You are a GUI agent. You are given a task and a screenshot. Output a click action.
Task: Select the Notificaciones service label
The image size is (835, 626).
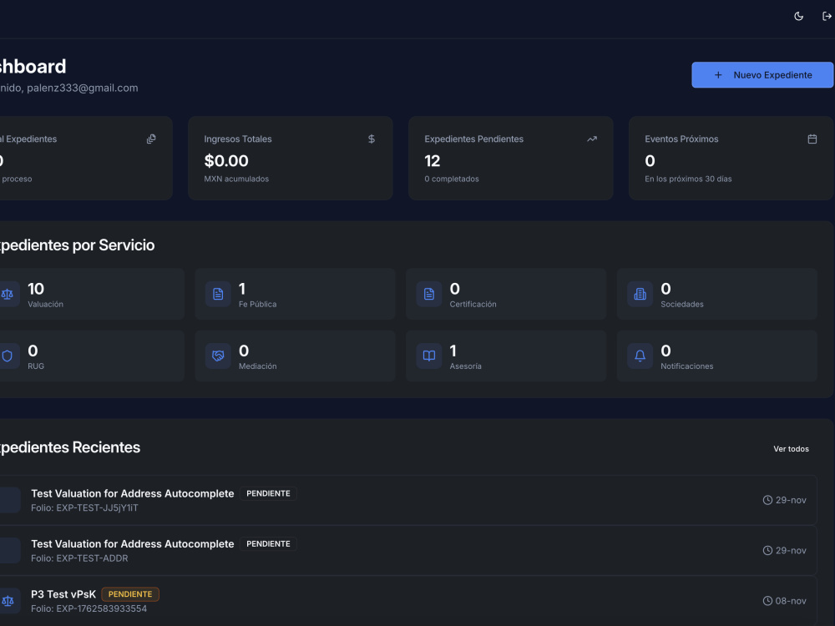[x=687, y=366]
